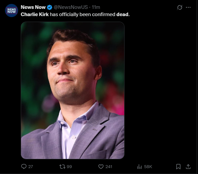Open the News Now account name link
Screen dimensions: 198x174
click(33, 7)
